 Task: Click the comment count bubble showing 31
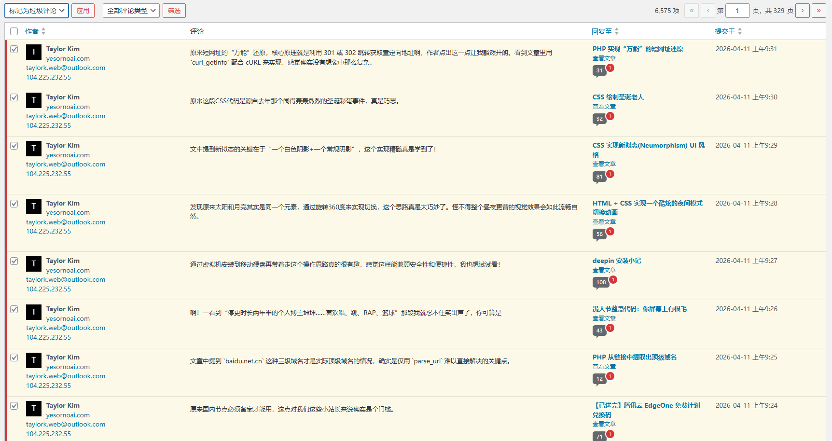(599, 70)
